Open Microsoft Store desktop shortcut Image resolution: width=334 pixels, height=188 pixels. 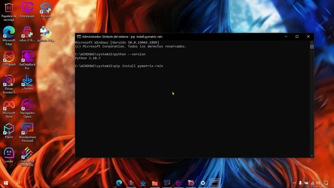[x=9, y=109]
